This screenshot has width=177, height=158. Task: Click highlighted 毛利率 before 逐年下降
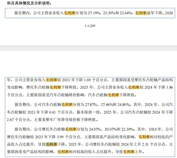141,13
